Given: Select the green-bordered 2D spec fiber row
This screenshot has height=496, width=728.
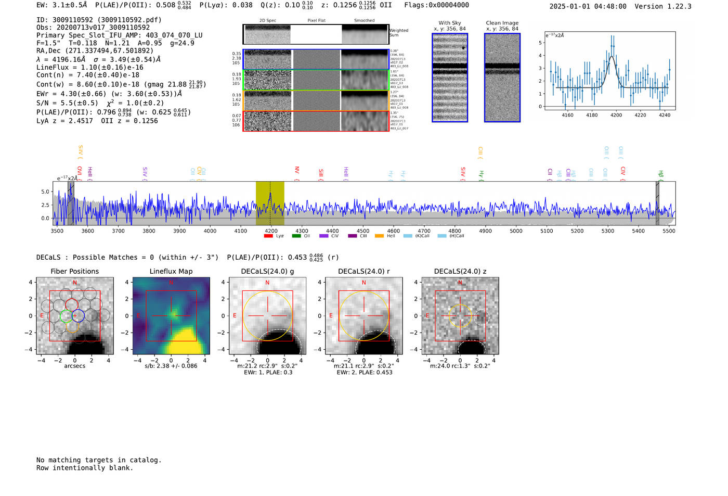Looking at the screenshot, I should 316,80.
